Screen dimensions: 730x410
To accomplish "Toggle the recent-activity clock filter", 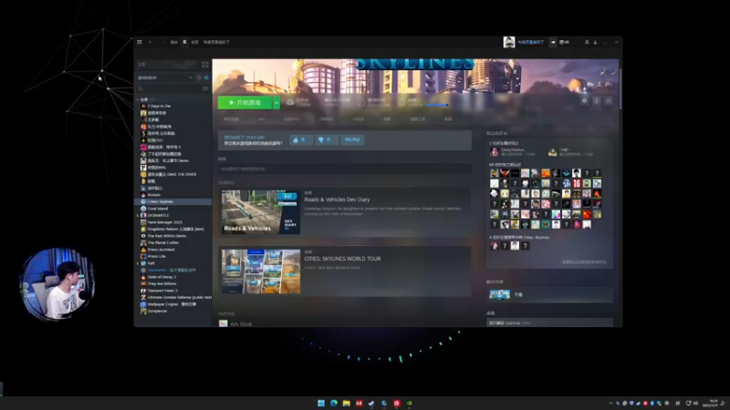I will point(199,77).
